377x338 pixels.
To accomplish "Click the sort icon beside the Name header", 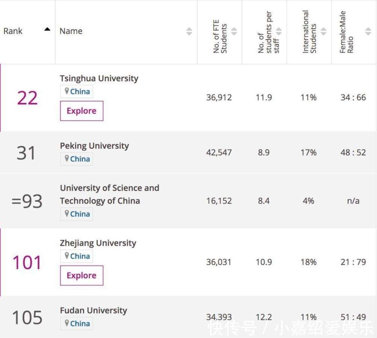I will point(189,32).
